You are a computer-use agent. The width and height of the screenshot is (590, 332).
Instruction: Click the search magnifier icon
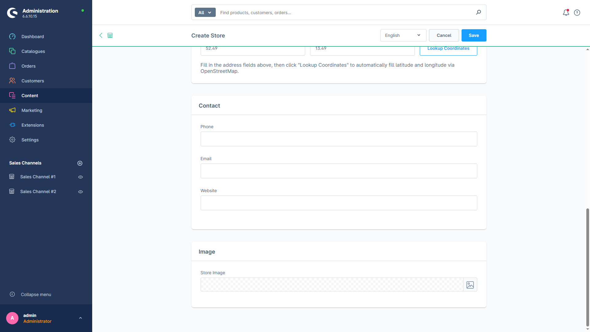click(478, 12)
